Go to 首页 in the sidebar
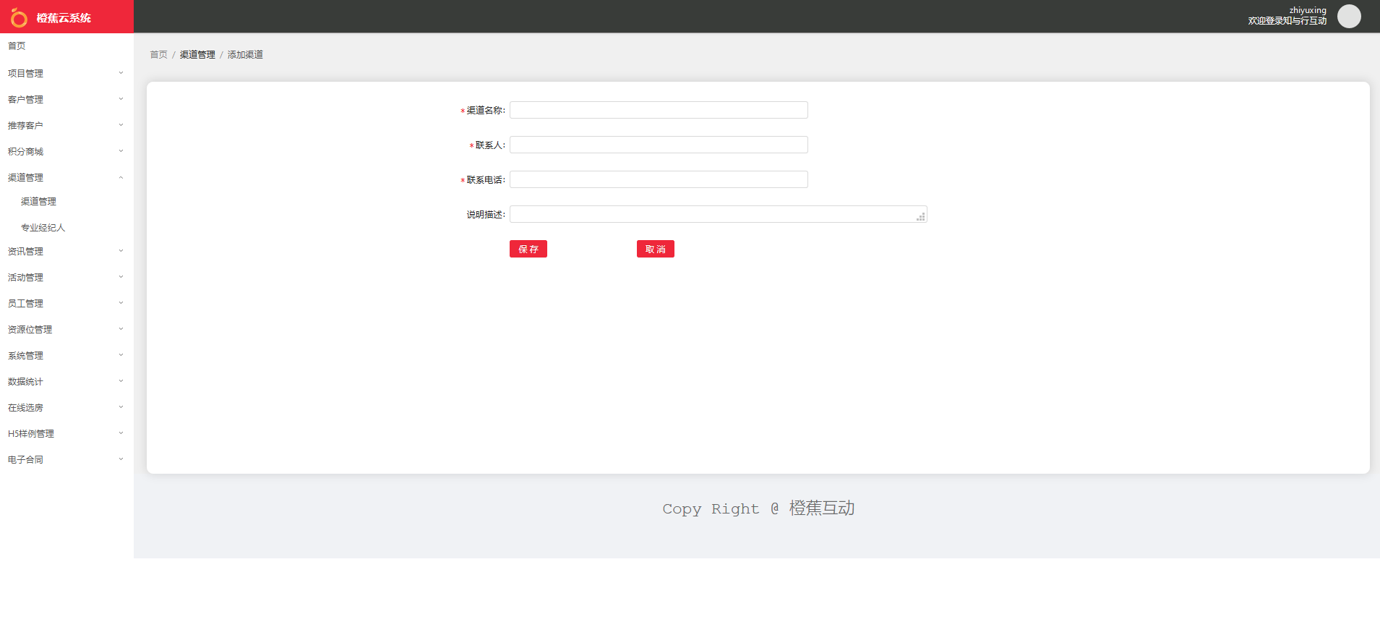 (x=17, y=46)
